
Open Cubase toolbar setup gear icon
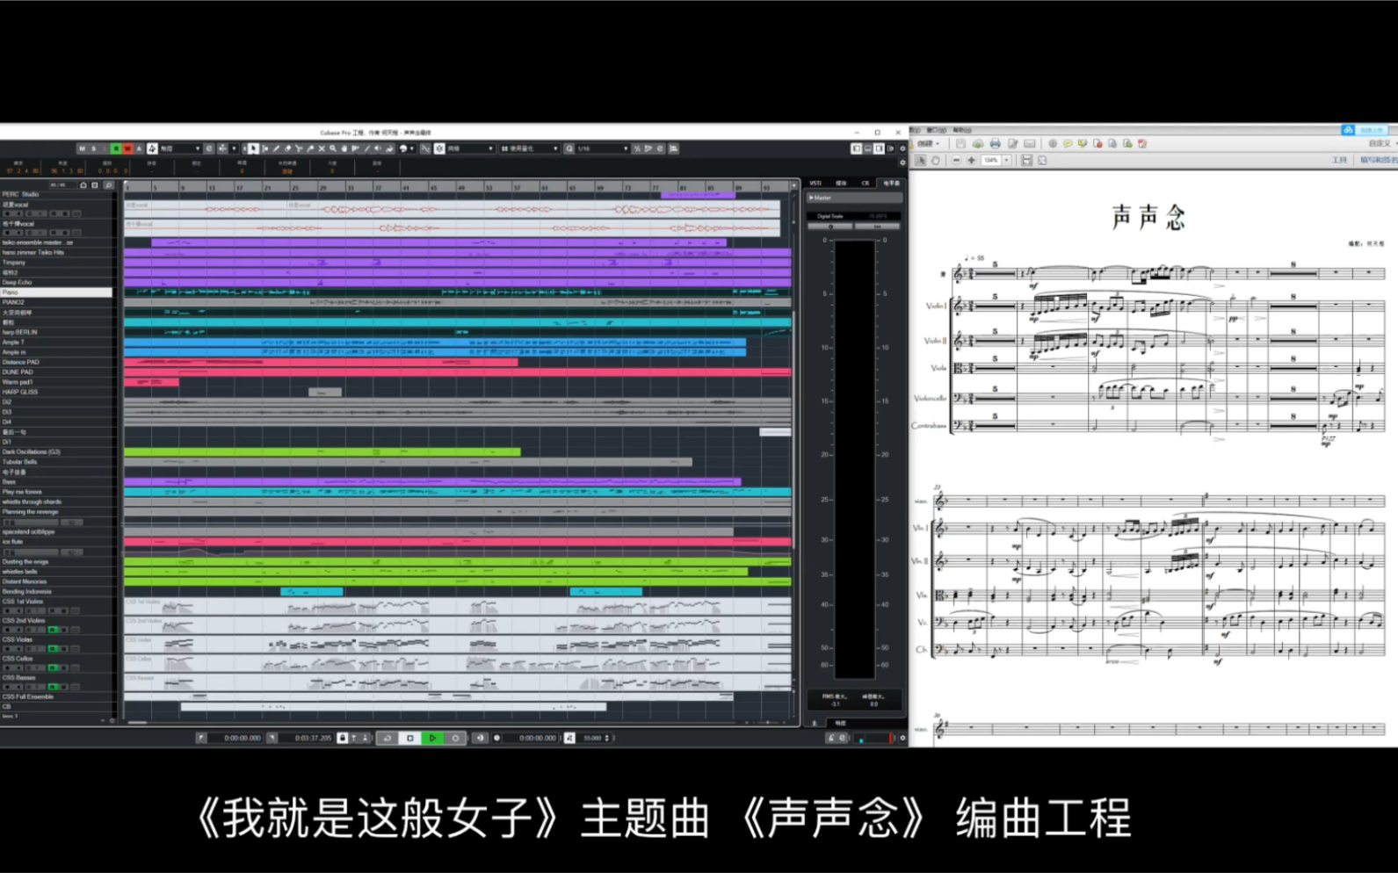(902, 148)
